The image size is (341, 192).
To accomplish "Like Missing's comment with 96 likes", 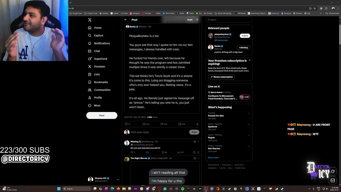I will [x=164, y=152].
